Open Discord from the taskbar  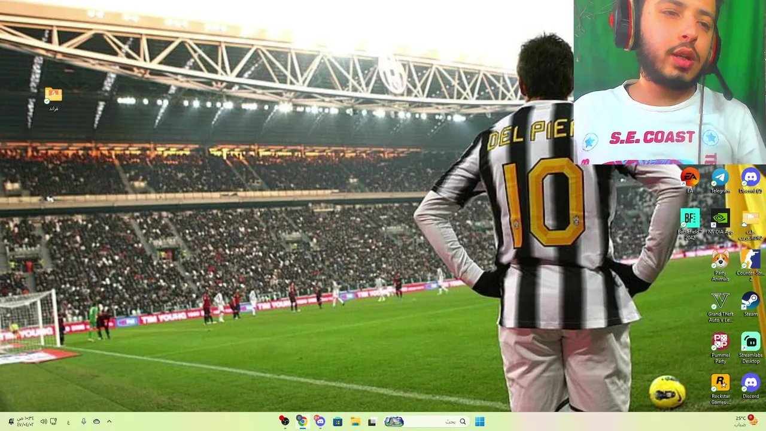pos(320,421)
